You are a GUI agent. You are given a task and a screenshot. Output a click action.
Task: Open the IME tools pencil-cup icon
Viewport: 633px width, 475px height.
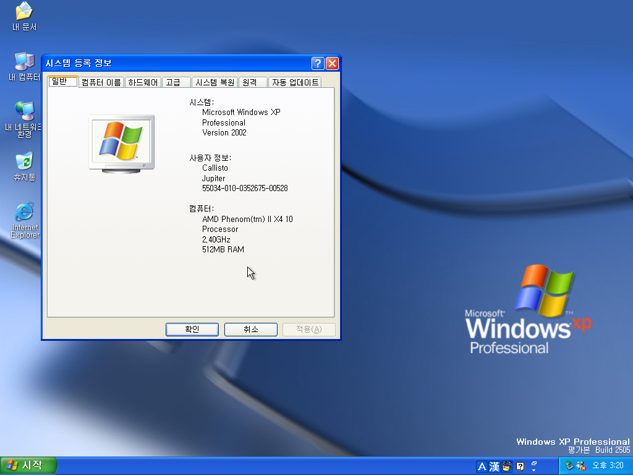coord(507,466)
